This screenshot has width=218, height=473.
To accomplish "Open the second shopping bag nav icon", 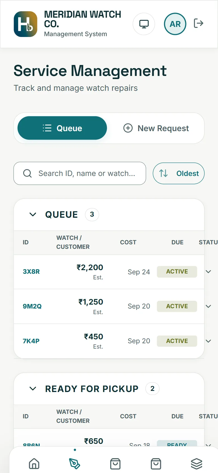I will [x=156, y=464].
